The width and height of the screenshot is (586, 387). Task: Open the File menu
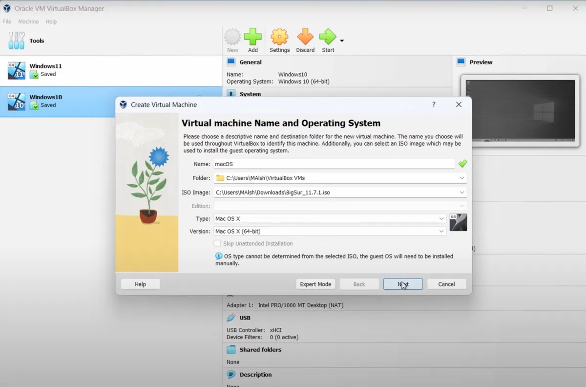coord(7,21)
